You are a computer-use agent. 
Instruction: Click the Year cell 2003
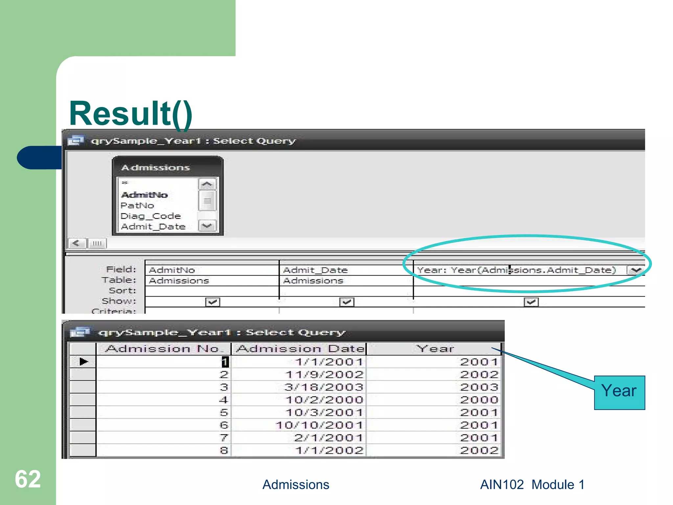click(434, 387)
